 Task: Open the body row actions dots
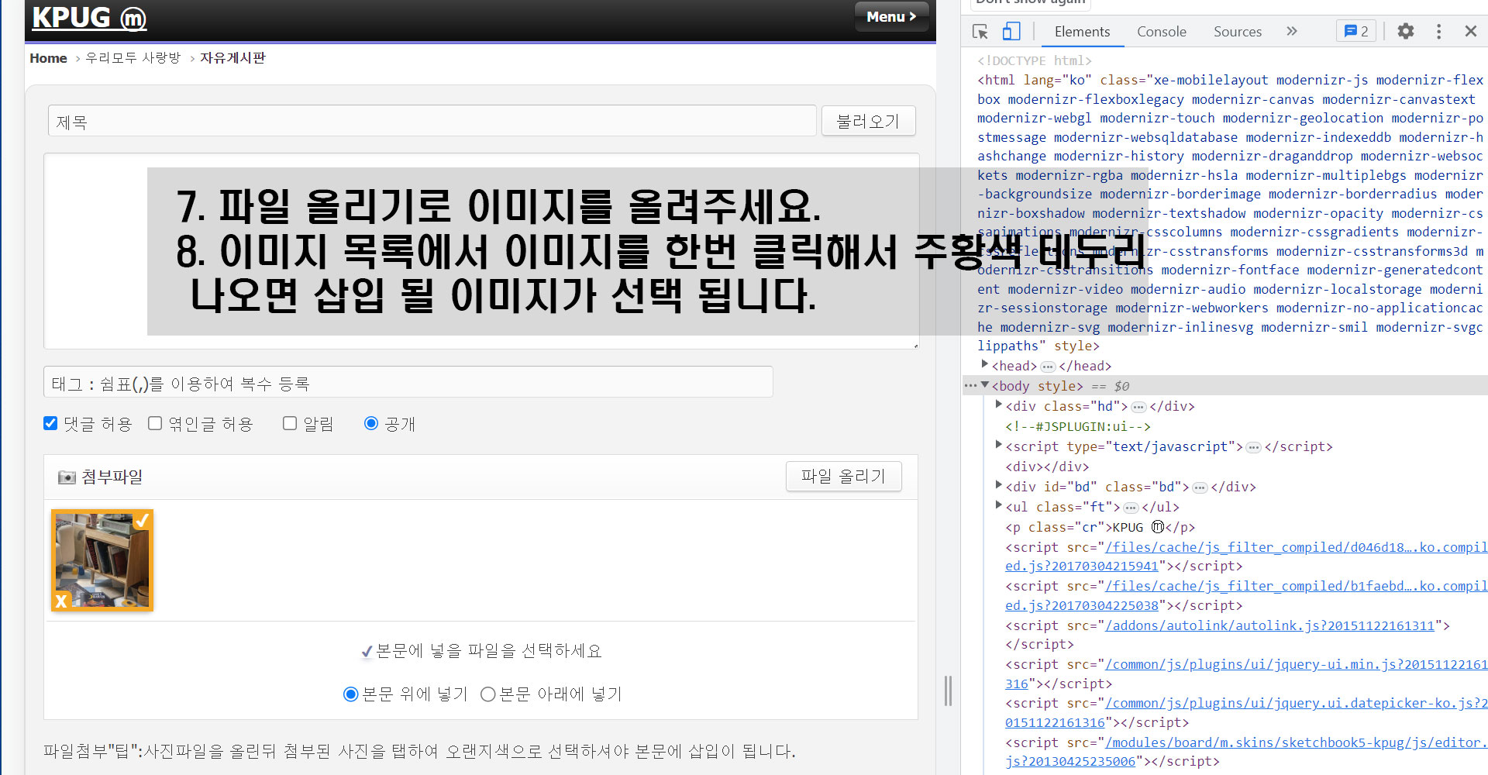(x=970, y=385)
